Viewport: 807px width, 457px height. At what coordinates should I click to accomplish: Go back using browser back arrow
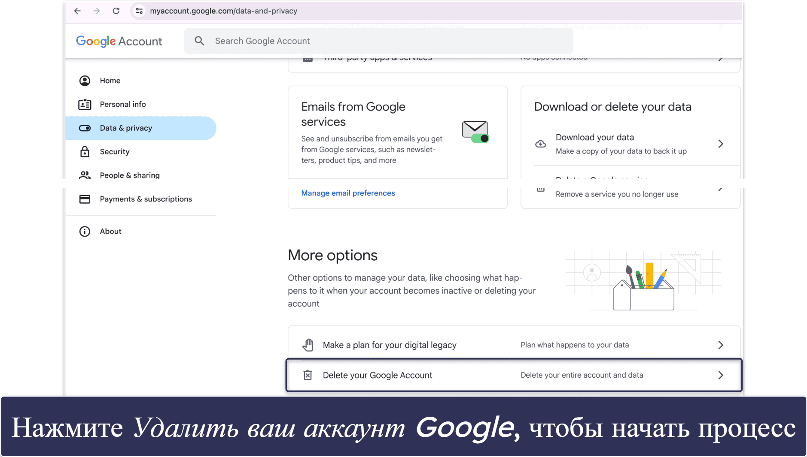[77, 11]
